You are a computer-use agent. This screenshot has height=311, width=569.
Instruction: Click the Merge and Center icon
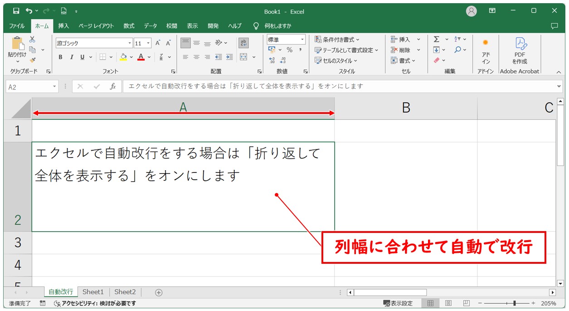243,57
